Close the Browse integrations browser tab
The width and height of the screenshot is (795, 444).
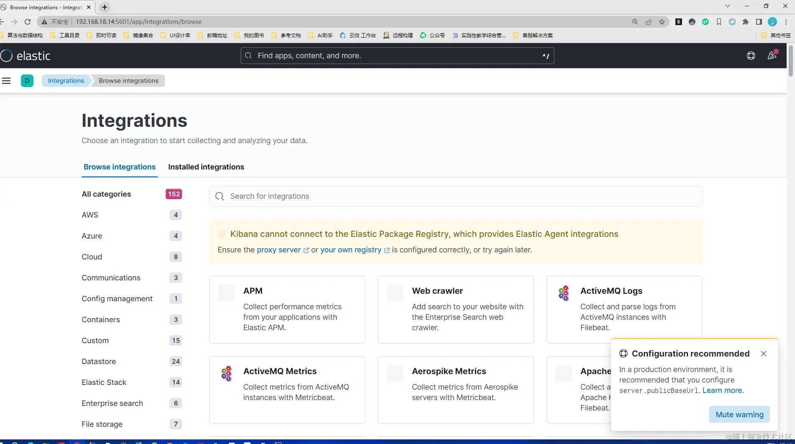[x=89, y=7]
